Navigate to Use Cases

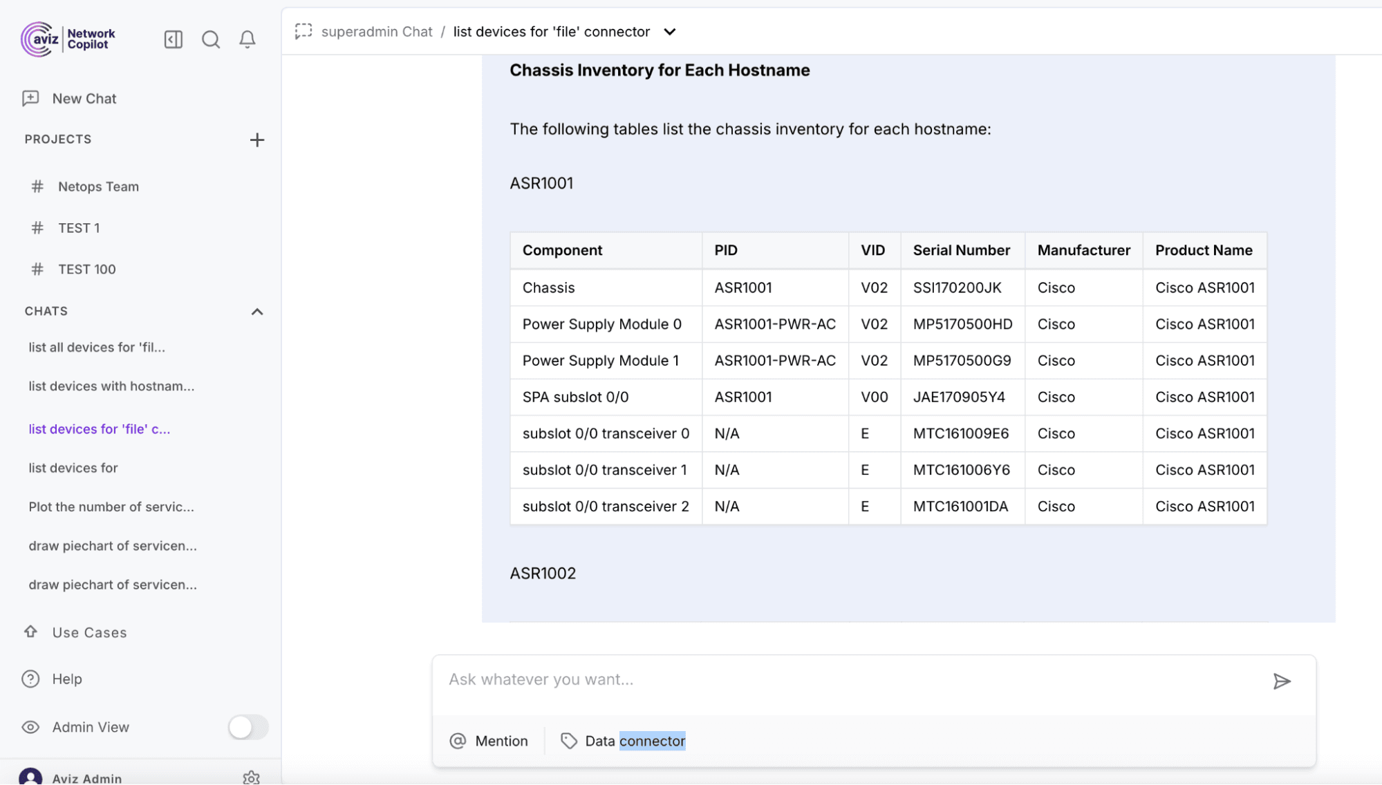89,632
